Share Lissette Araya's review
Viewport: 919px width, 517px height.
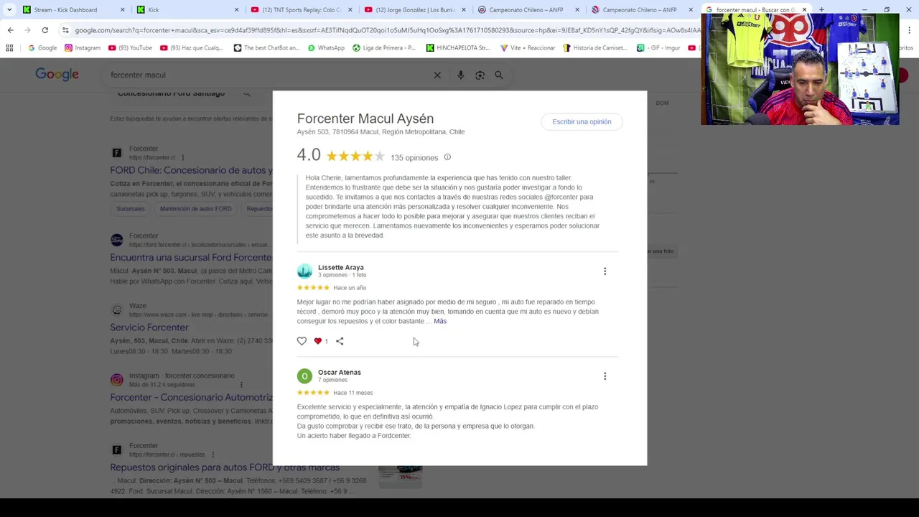tap(340, 341)
